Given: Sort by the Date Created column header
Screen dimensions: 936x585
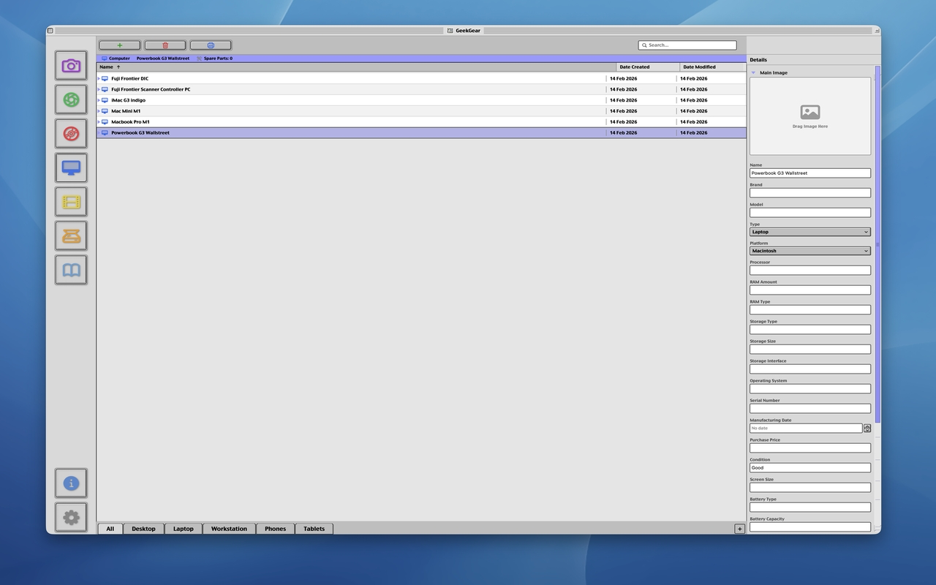Looking at the screenshot, I should [648, 67].
